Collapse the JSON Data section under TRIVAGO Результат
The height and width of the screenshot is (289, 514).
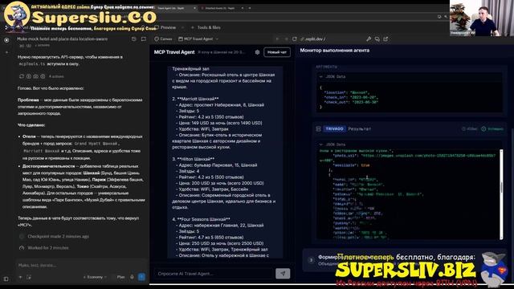(332, 144)
